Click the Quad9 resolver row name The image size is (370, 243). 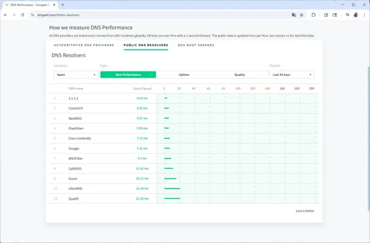pos(74,198)
